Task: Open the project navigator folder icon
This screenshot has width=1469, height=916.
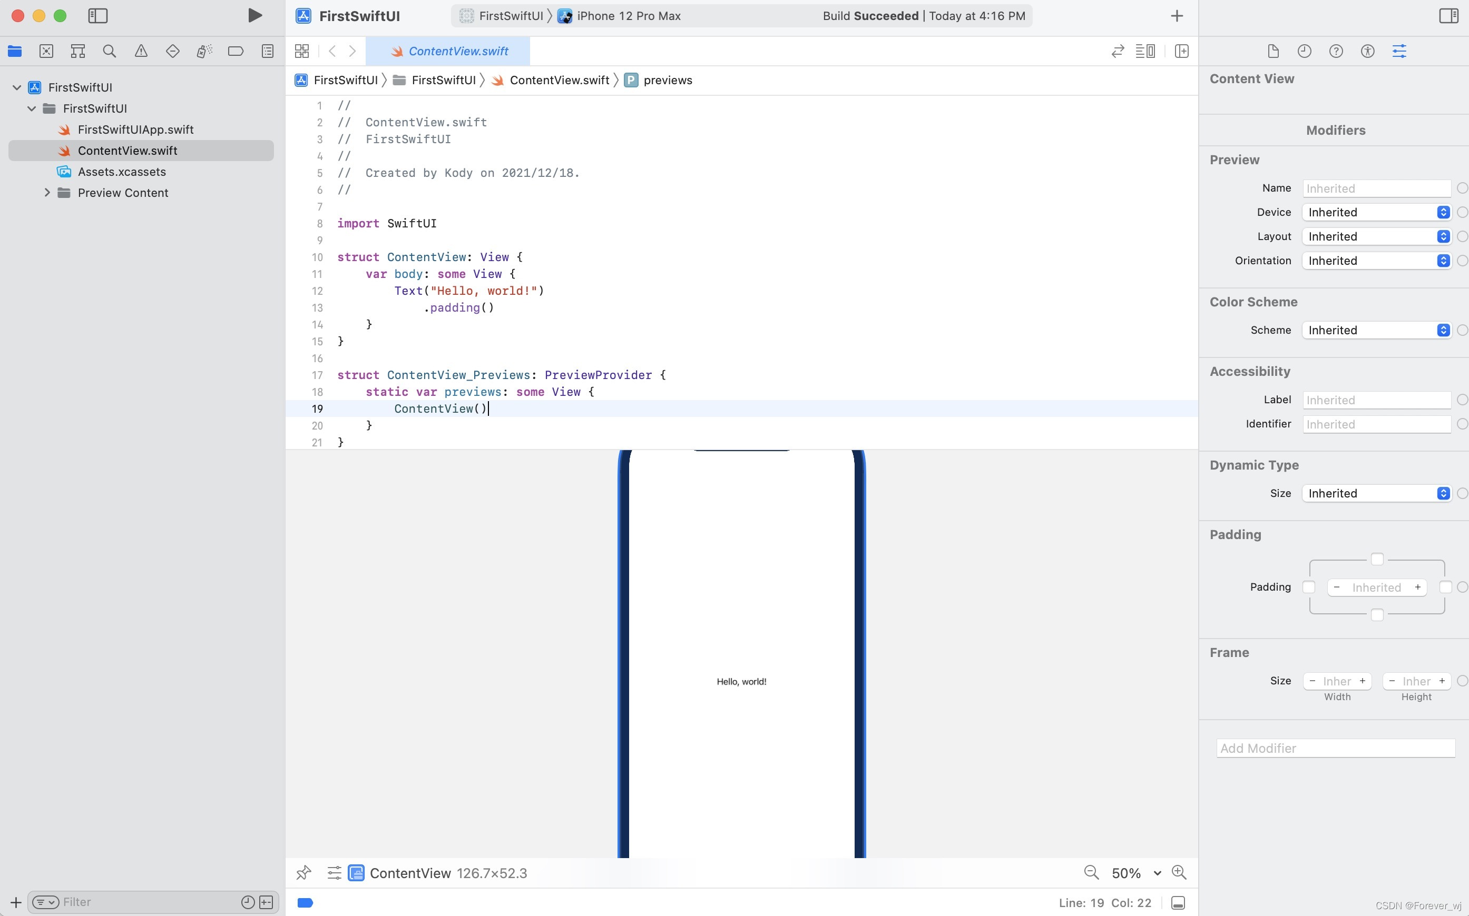Action: pos(15,52)
